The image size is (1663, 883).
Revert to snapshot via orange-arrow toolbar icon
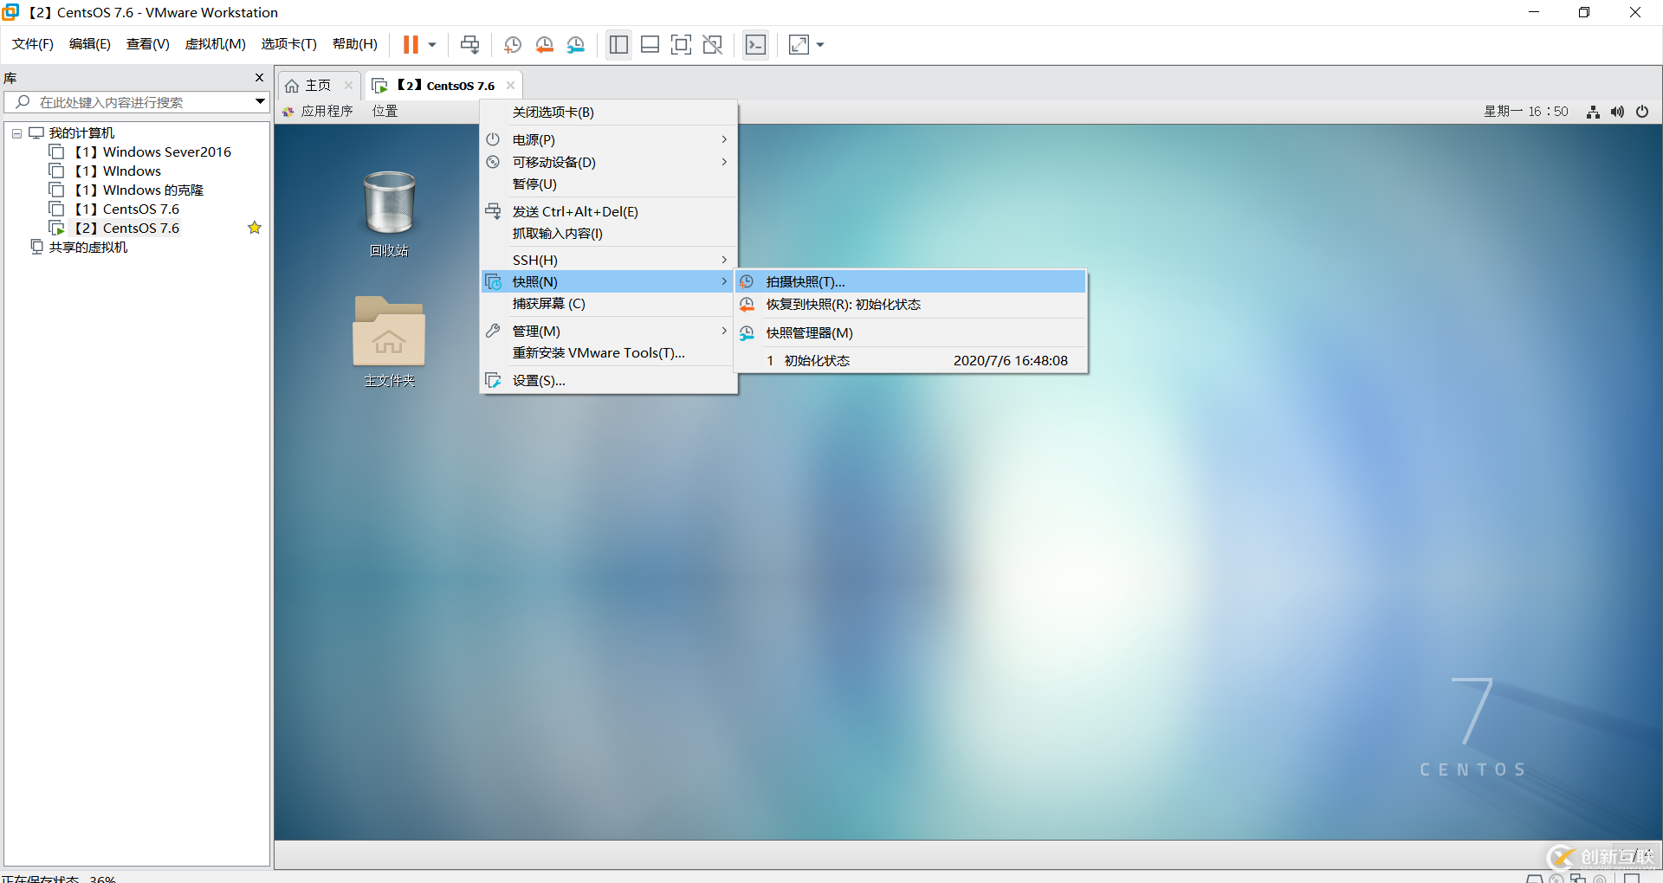545,44
